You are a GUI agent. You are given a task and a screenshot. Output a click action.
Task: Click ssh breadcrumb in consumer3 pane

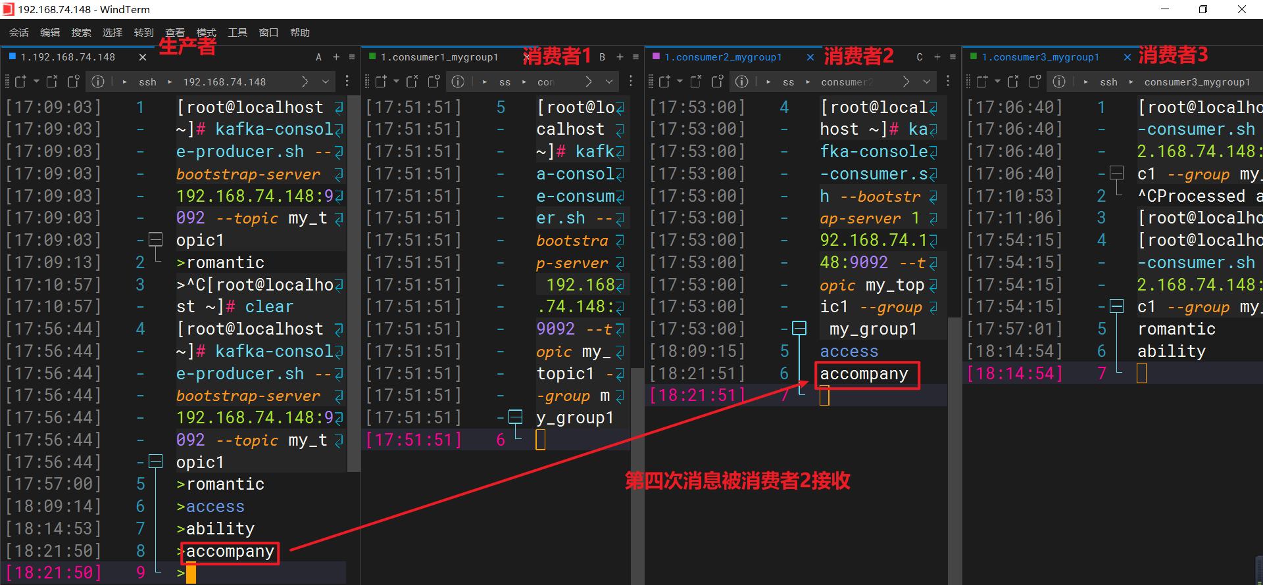point(1108,82)
